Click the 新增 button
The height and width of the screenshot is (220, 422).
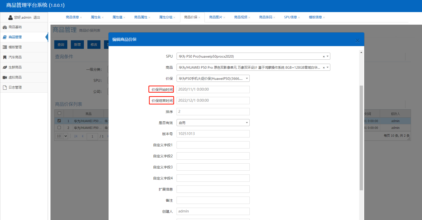pyautogui.click(x=77, y=45)
